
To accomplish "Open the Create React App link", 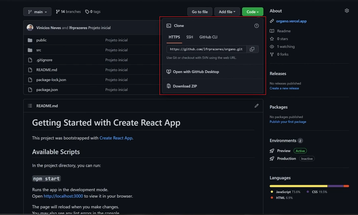I will pyautogui.click(x=116, y=138).
